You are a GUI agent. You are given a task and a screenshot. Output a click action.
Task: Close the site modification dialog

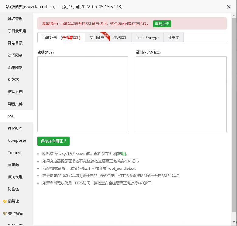[x=229, y=7]
